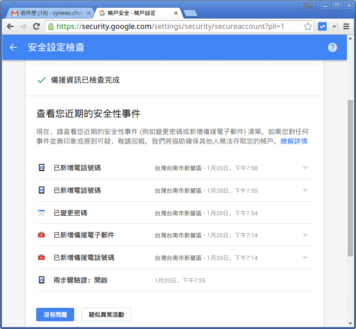Open a new browser tab

click(190, 14)
